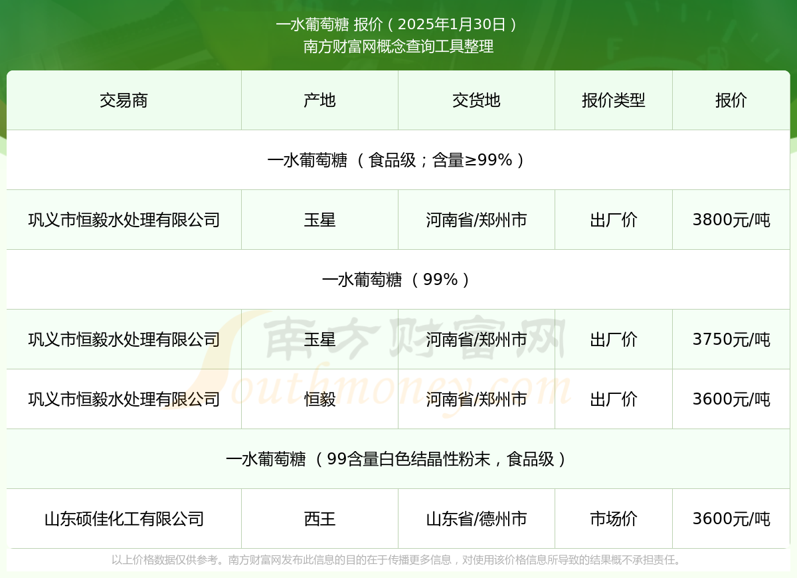This screenshot has height=578, width=797.
Task: Click the delivery place '山东省/德州市'
Action: click(x=476, y=519)
